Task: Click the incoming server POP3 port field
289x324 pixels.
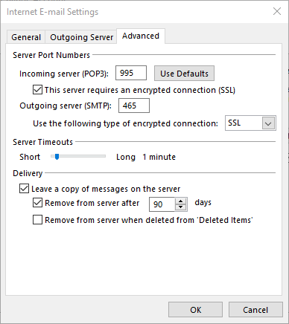Action: pyautogui.click(x=131, y=73)
